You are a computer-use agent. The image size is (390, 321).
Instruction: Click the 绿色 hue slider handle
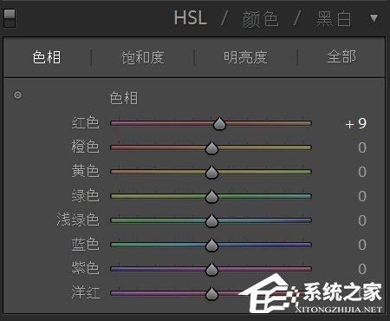[211, 197]
